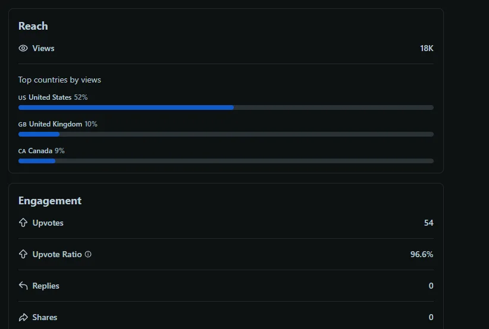Click the eye icon beside Views
Screen dimensions: 489x329
pos(23,48)
